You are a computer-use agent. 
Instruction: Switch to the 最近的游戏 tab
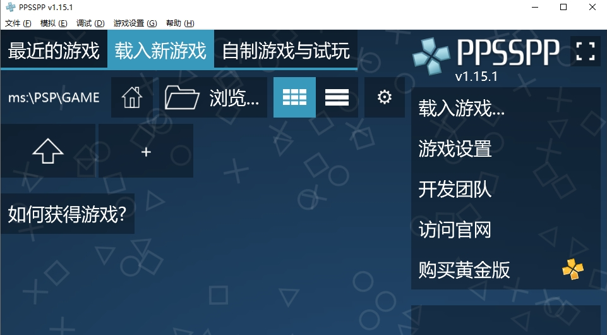[x=54, y=51]
